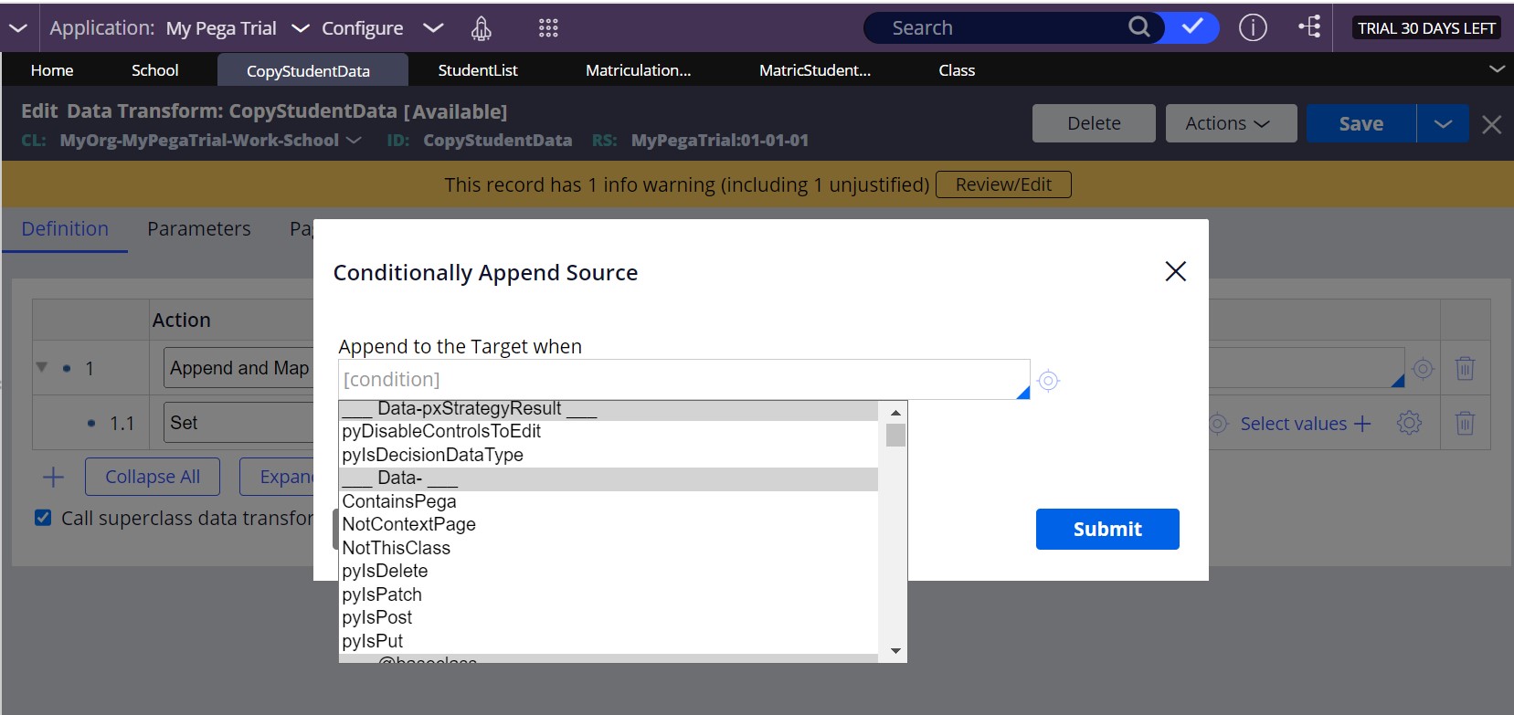Open the MatricStudent... tab

pyautogui.click(x=815, y=70)
